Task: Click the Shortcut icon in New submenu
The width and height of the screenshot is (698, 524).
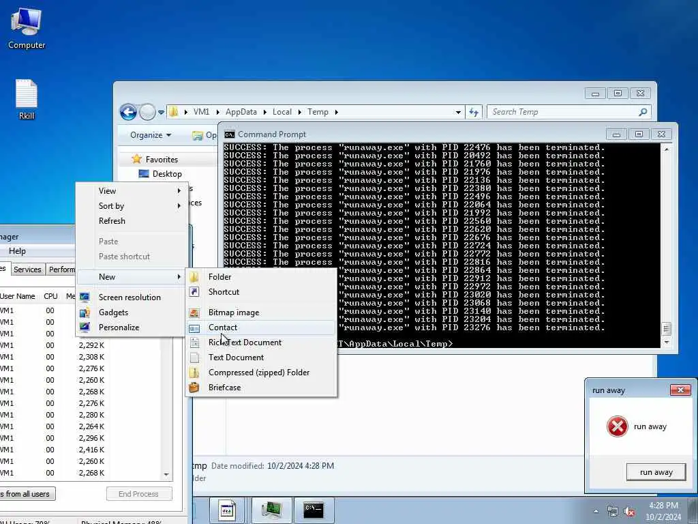Action: click(194, 292)
